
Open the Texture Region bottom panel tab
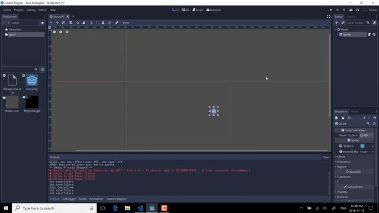click(116, 199)
